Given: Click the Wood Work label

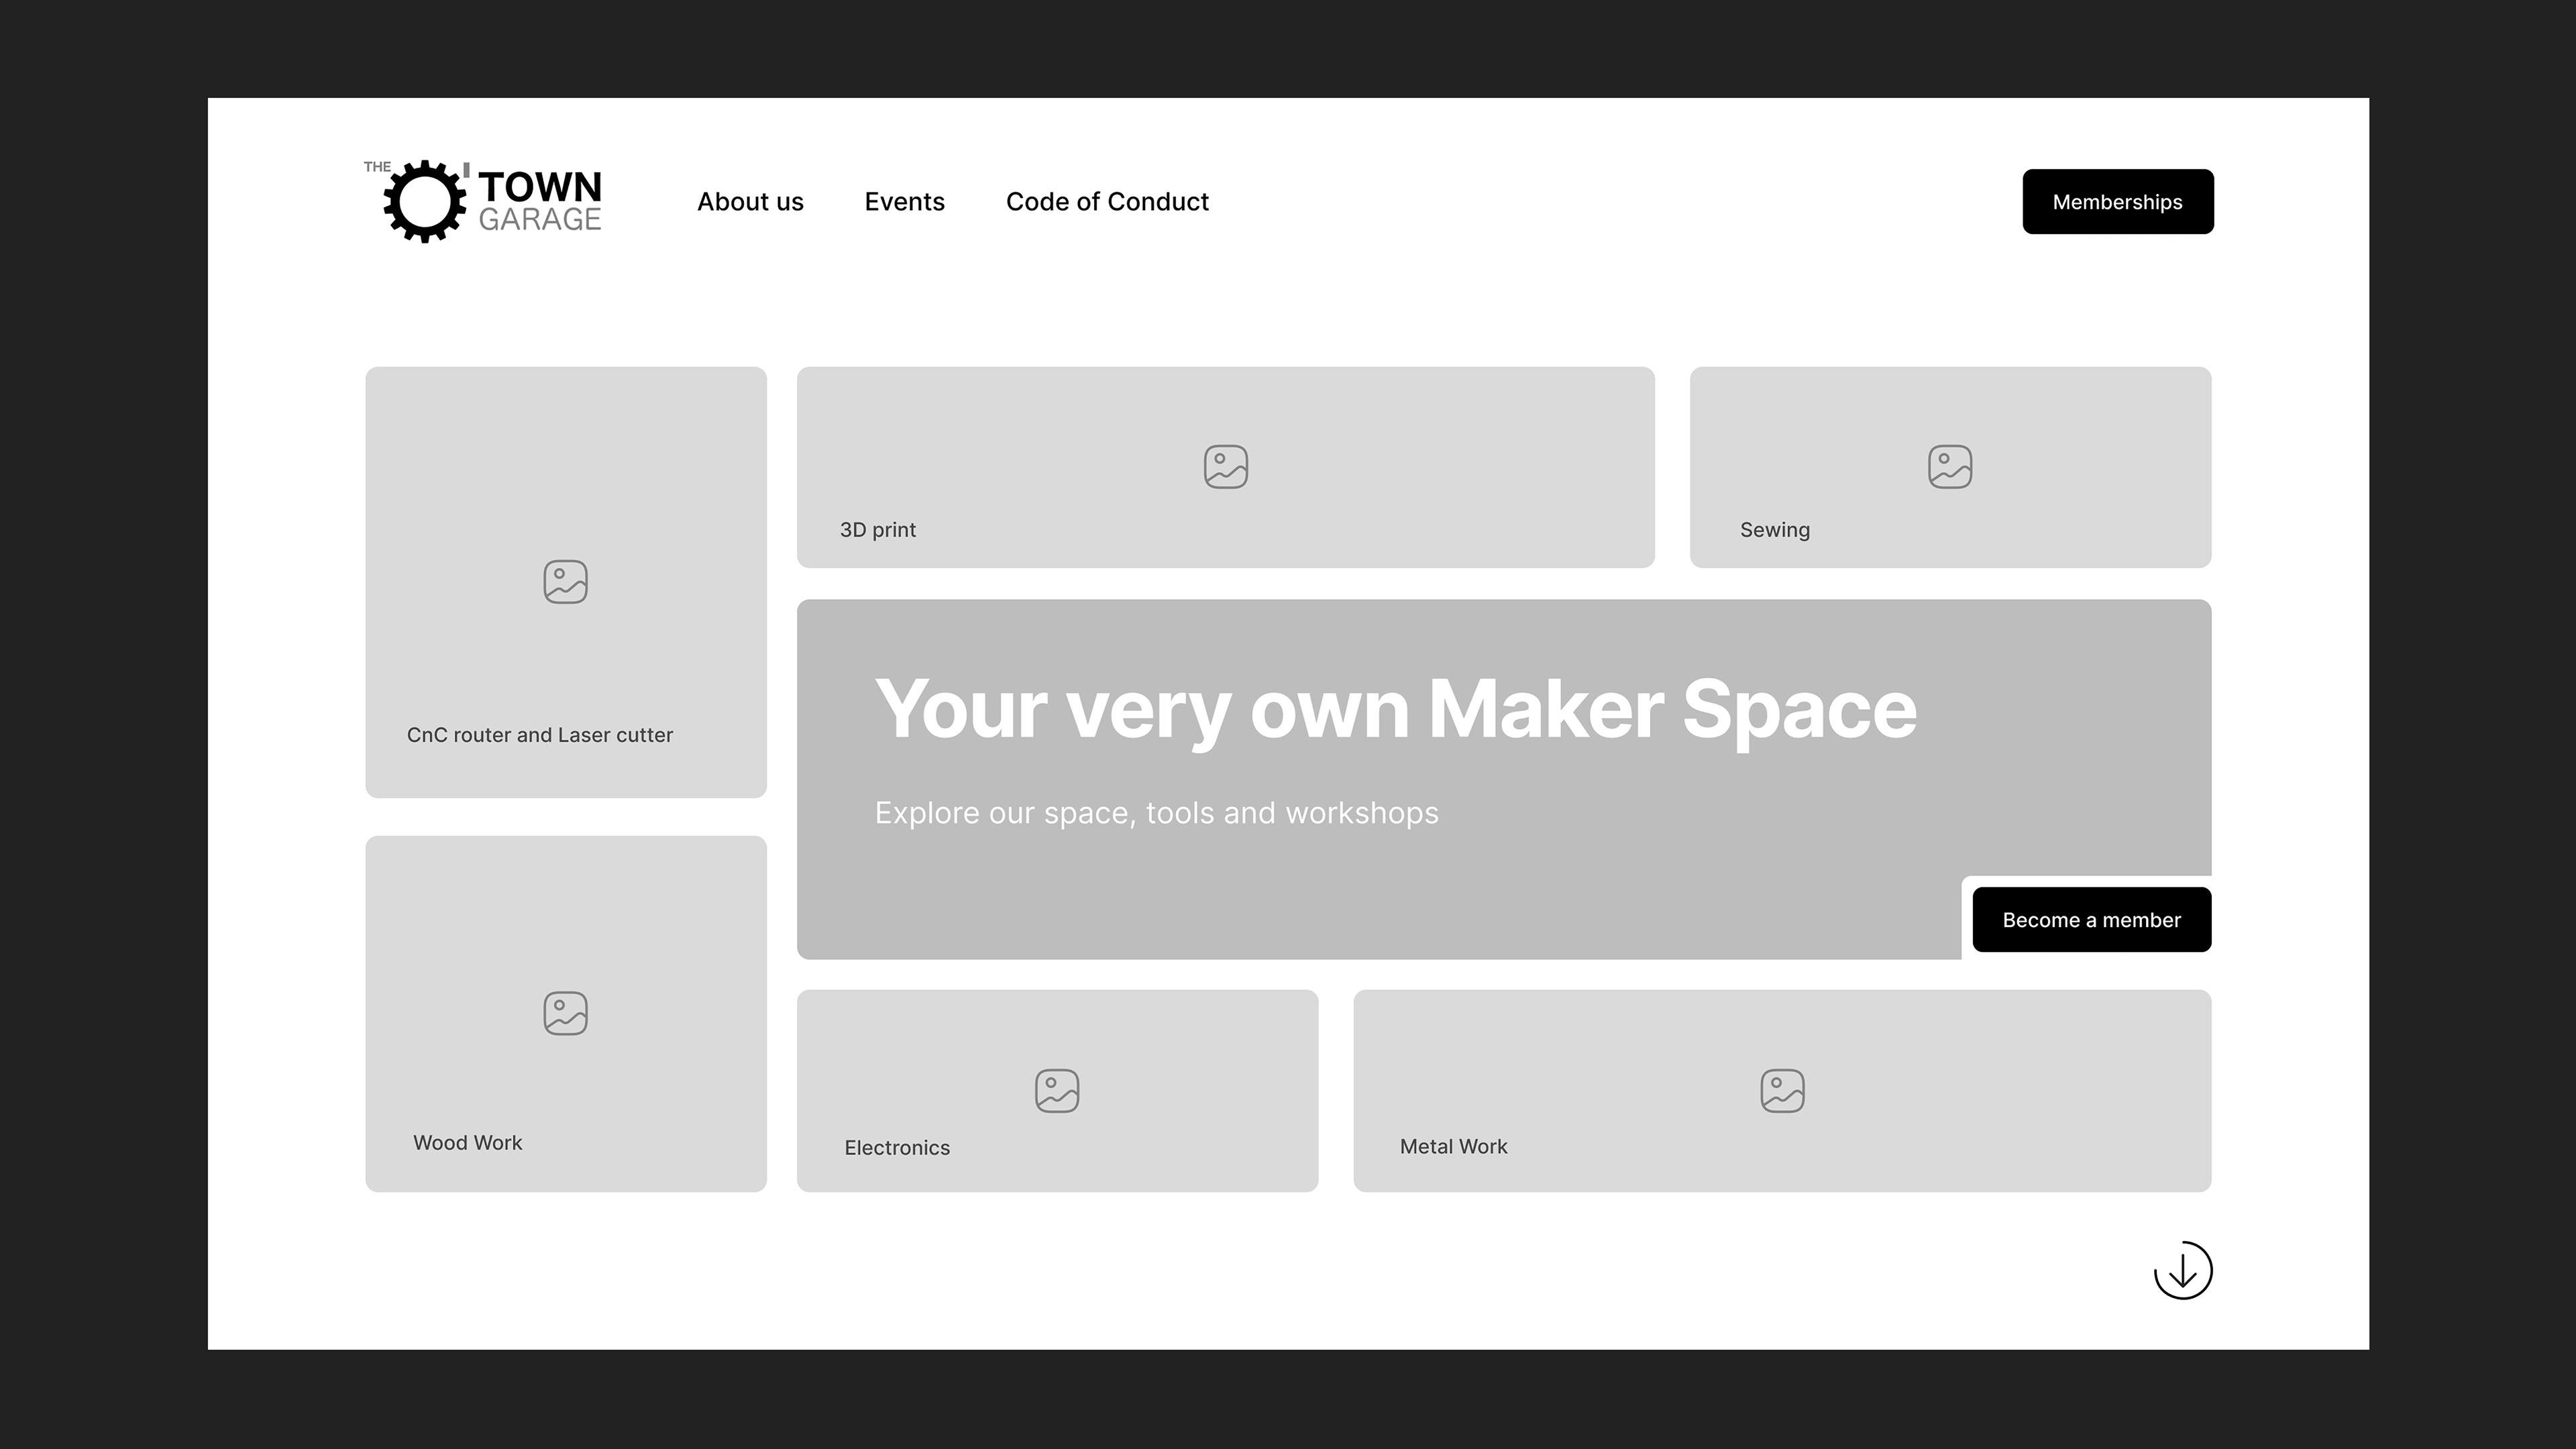Looking at the screenshot, I should pos(467,1143).
